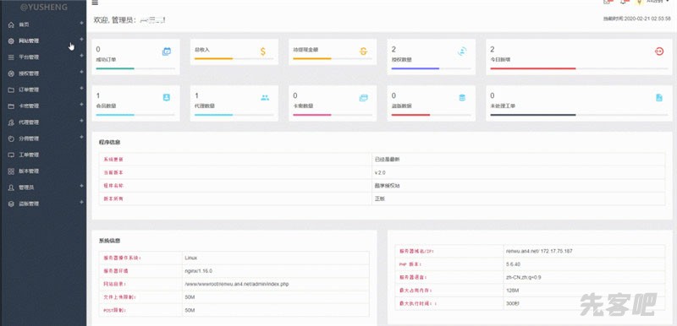This screenshot has height=326, width=677.
Task: Expand 卡密管理 with its plus sign
Action: (x=81, y=104)
